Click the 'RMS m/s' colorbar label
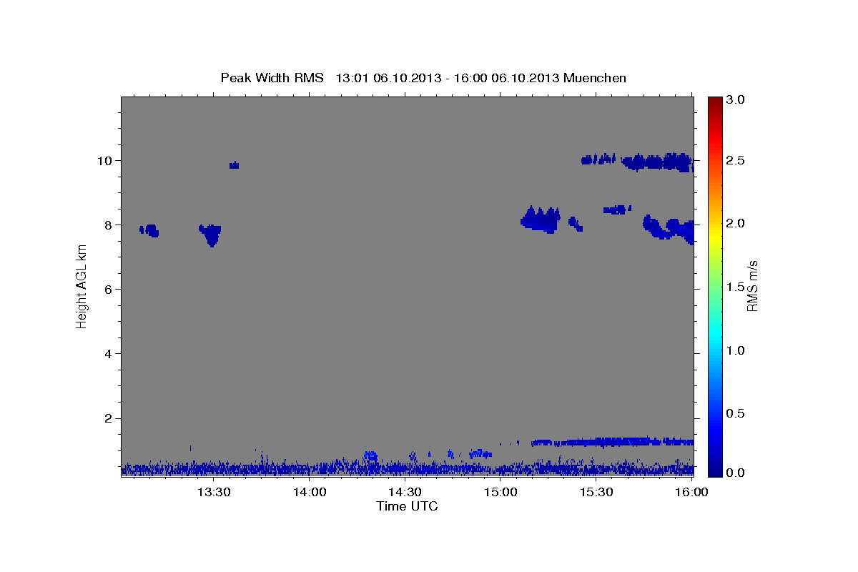Viewport: 858px width, 572px height. (752, 287)
